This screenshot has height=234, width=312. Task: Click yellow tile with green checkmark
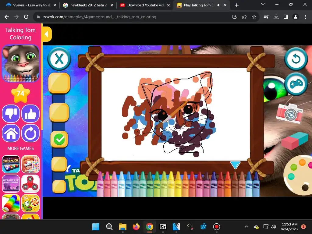coord(59,139)
